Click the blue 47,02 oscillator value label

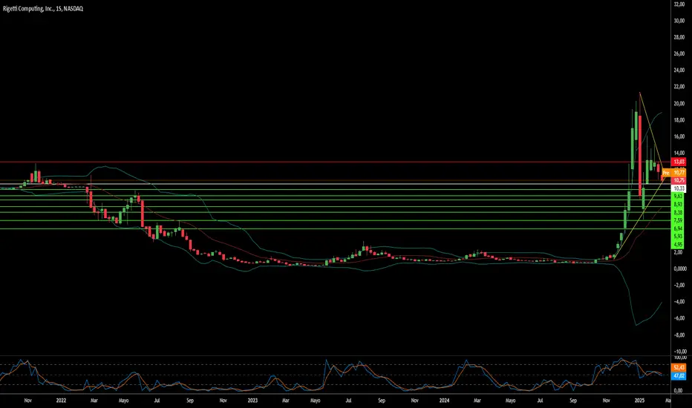(678, 376)
